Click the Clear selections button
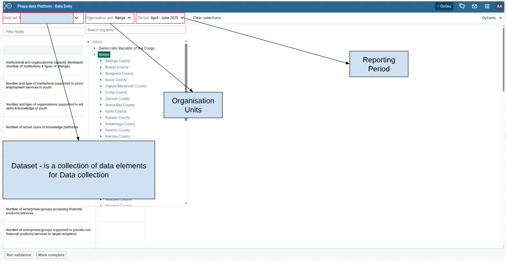The height and width of the screenshot is (261, 506). pyautogui.click(x=207, y=18)
